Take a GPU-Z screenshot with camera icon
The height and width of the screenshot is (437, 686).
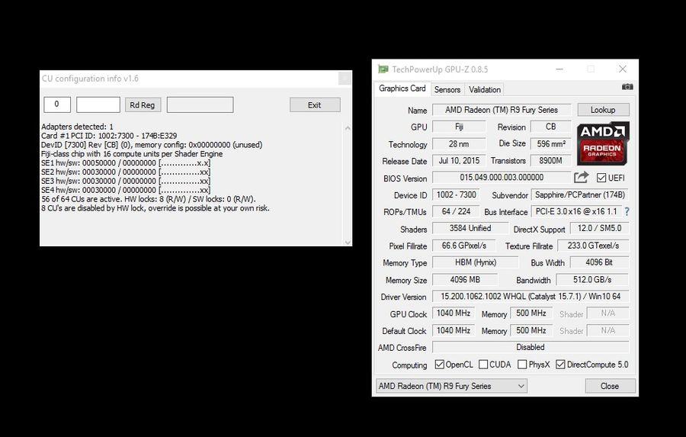click(x=627, y=87)
